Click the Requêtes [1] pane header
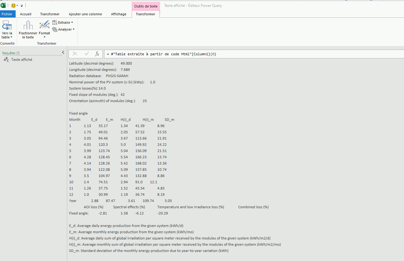This screenshot has width=404, height=261. coord(11,53)
